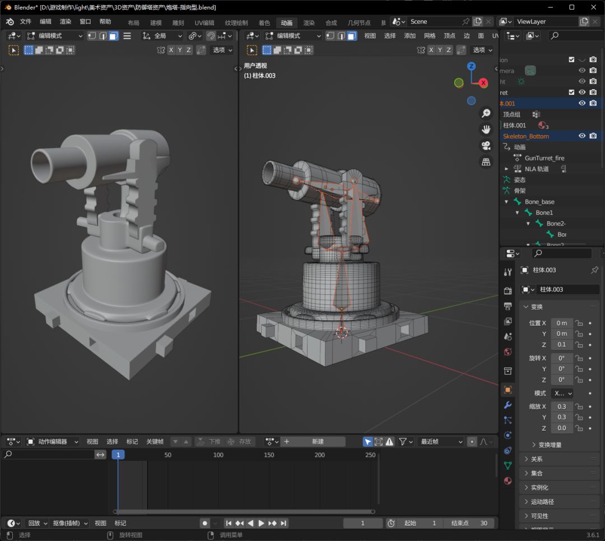Toggle the auto-keying record button
Image resolution: width=605 pixels, height=541 pixels.
pos(206,523)
